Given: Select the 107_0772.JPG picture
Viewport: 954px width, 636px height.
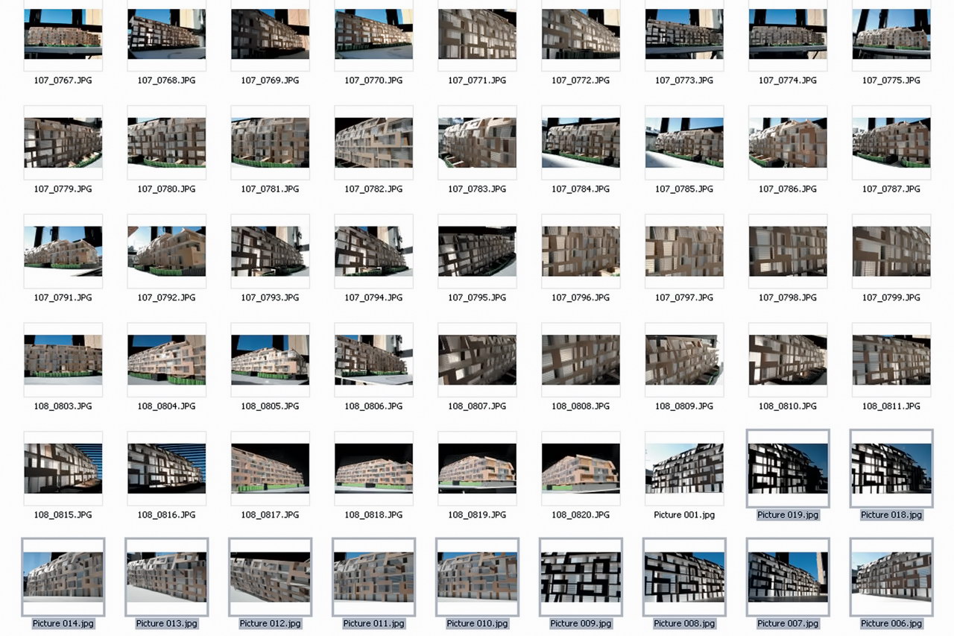Looking at the screenshot, I should (x=581, y=34).
